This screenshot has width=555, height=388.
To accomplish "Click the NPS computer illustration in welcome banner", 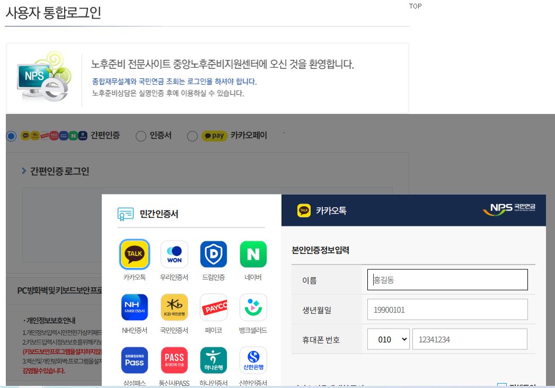I will coord(43,77).
